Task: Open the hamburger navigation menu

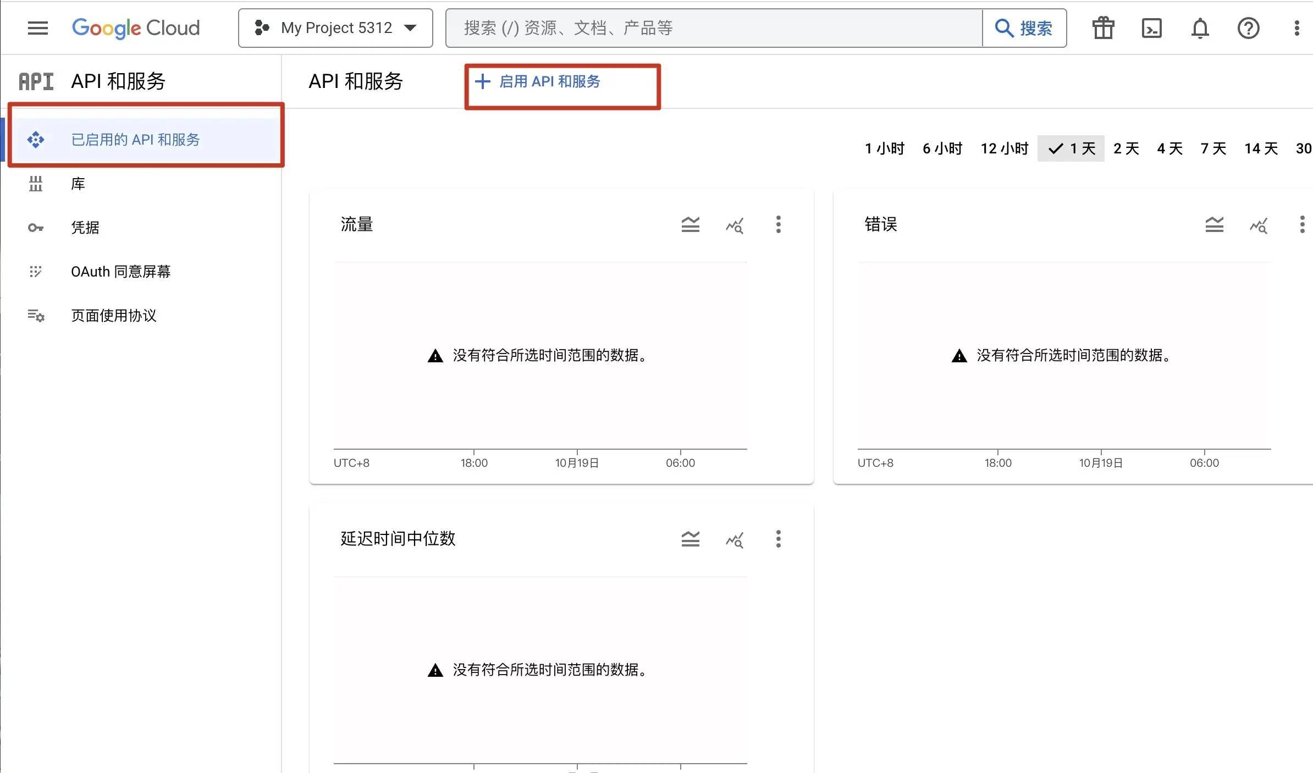Action: pos(37,28)
